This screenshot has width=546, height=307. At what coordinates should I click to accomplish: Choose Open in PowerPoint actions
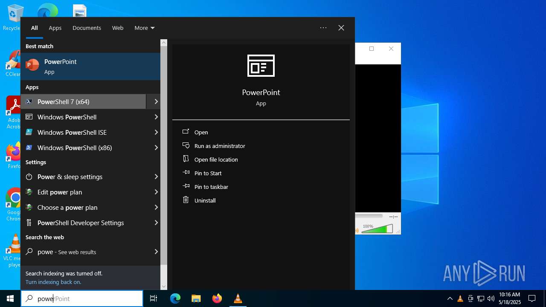(201, 132)
